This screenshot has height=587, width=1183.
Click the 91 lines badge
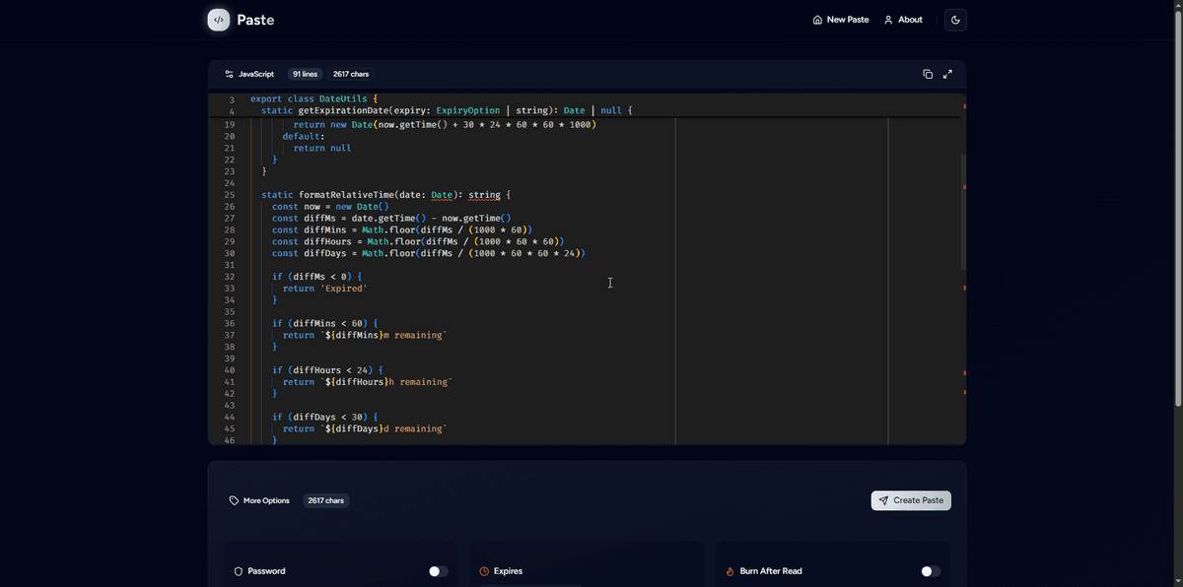click(305, 74)
